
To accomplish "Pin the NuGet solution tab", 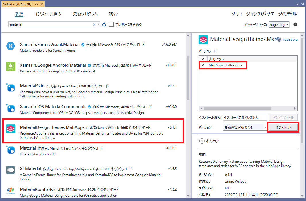I will [x=37, y=4].
